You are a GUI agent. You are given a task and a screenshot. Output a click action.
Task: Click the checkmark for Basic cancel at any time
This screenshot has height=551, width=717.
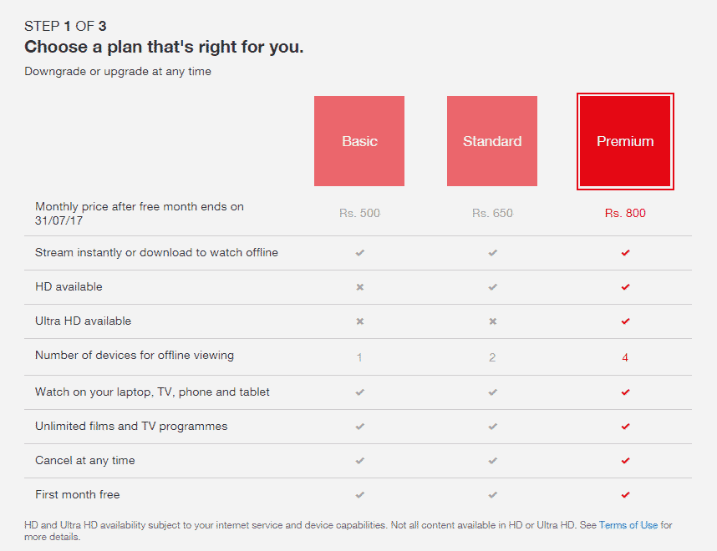pos(359,460)
